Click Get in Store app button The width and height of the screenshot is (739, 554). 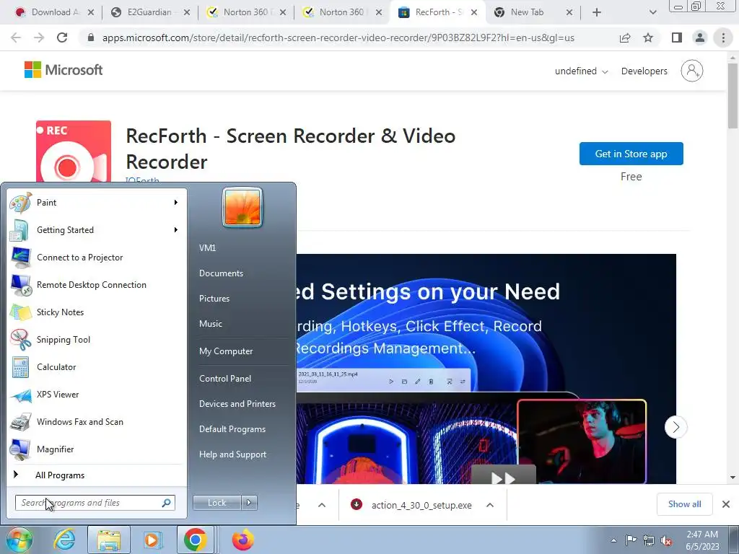(x=631, y=154)
